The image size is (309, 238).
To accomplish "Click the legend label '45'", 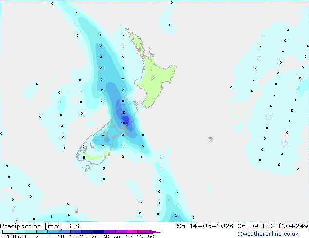I will pos(139,236).
